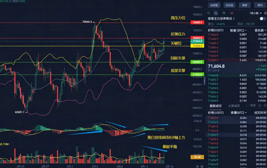
Task: Click the last price 71,604.8
Action: coord(216,66)
